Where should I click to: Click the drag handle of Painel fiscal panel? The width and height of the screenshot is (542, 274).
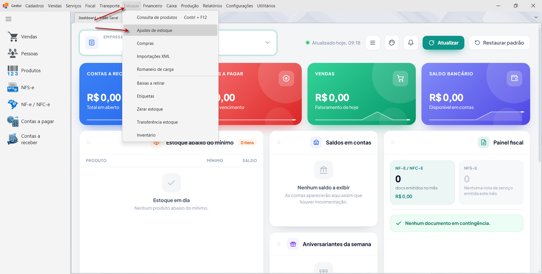(393, 143)
